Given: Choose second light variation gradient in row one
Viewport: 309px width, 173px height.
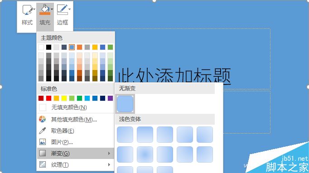Looking at the screenshot, I should (145, 135).
